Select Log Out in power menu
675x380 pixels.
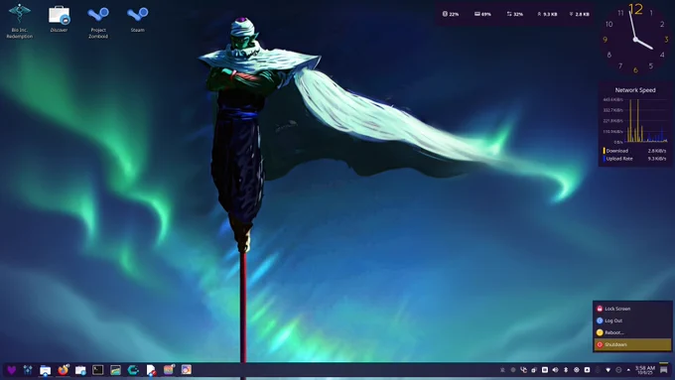pos(632,320)
